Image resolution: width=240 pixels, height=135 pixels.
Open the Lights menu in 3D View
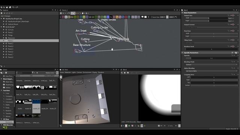point(73,72)
